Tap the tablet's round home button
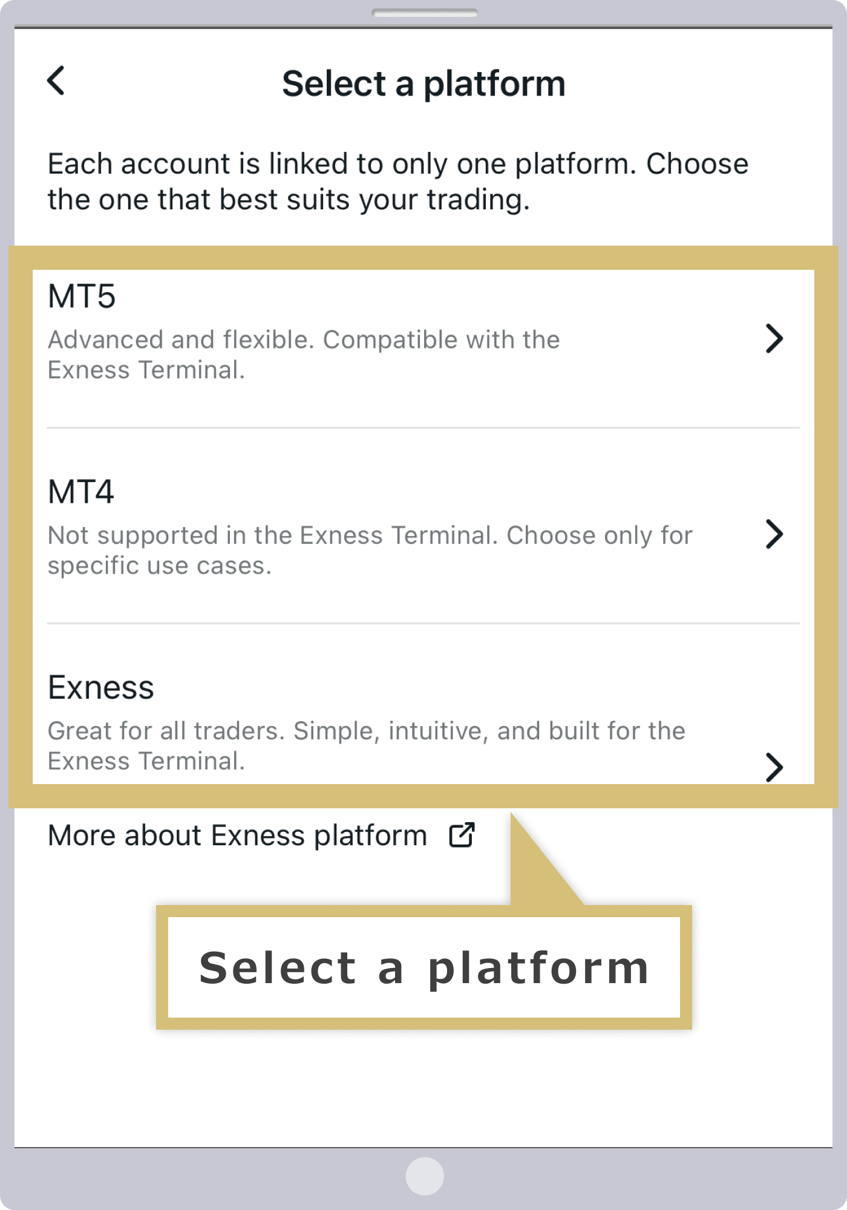This screenshot has width=847, height=1210. tap(424, 1176)
